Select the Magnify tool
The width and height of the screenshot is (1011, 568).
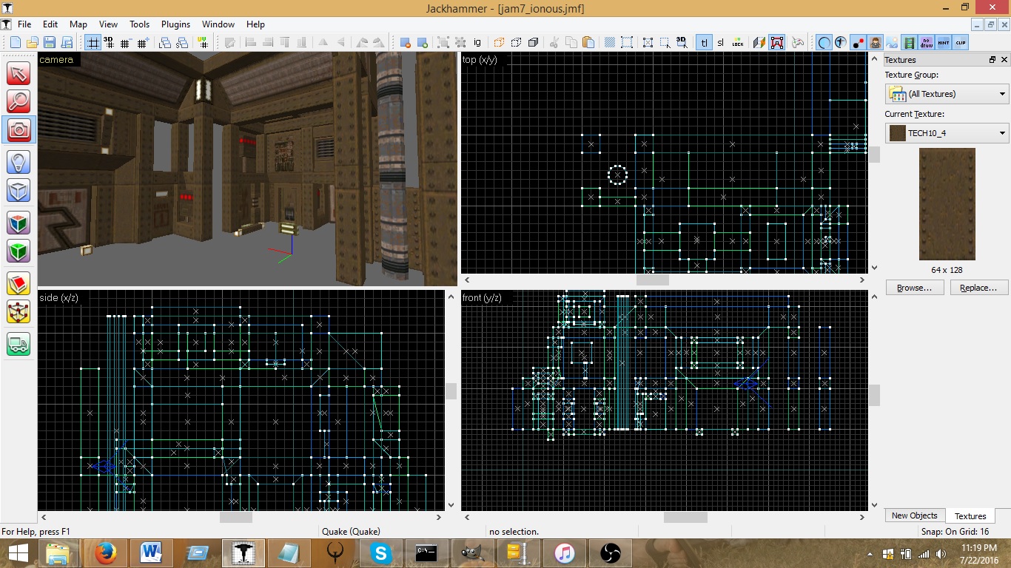pos(19,101)
